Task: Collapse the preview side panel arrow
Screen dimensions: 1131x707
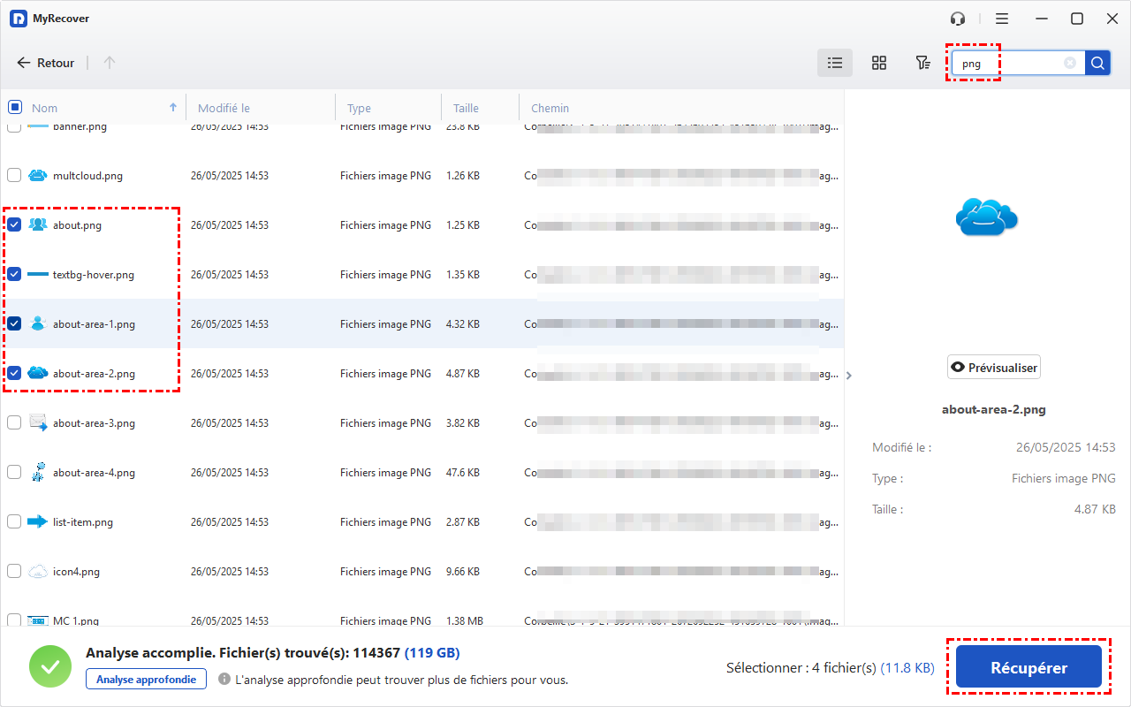Action: (x=849, y=376)
